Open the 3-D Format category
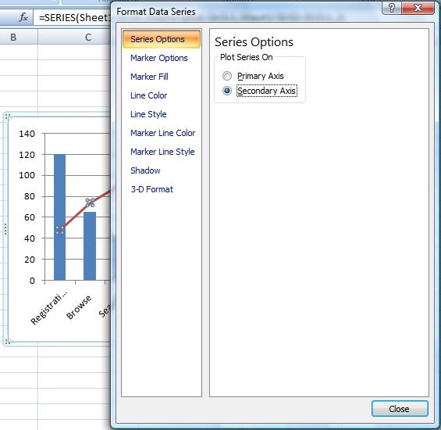This screenshot has width=441, height=430. tap(151, 189)
